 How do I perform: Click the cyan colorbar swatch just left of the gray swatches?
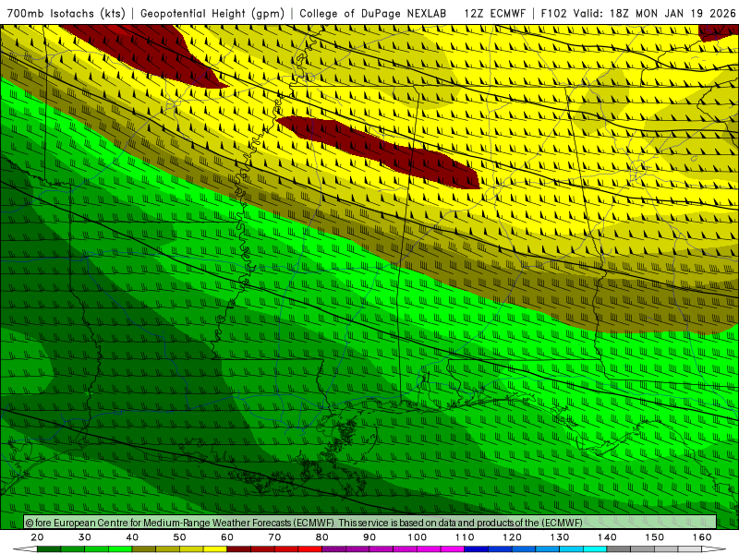595,549
